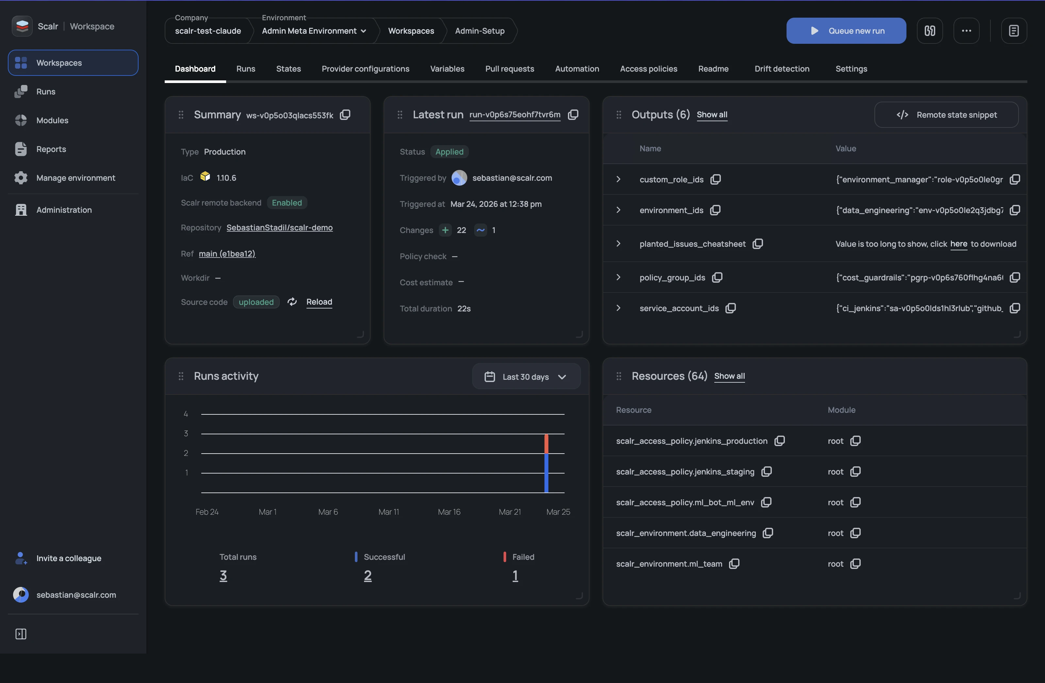
Task: Open Manage environment settings
Action: pyautogui.click(x=75, y=178)
